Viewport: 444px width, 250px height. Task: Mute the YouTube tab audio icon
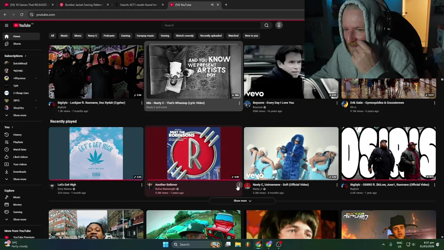coord(212,5)
